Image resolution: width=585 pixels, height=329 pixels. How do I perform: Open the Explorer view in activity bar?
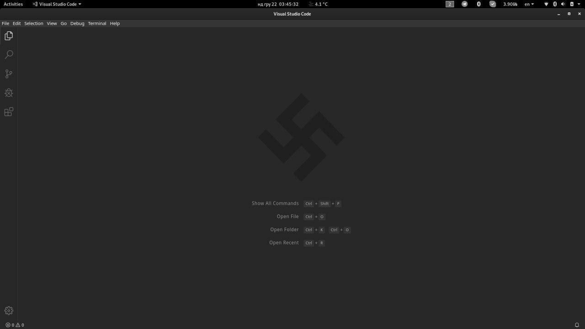tap(9, 36)
